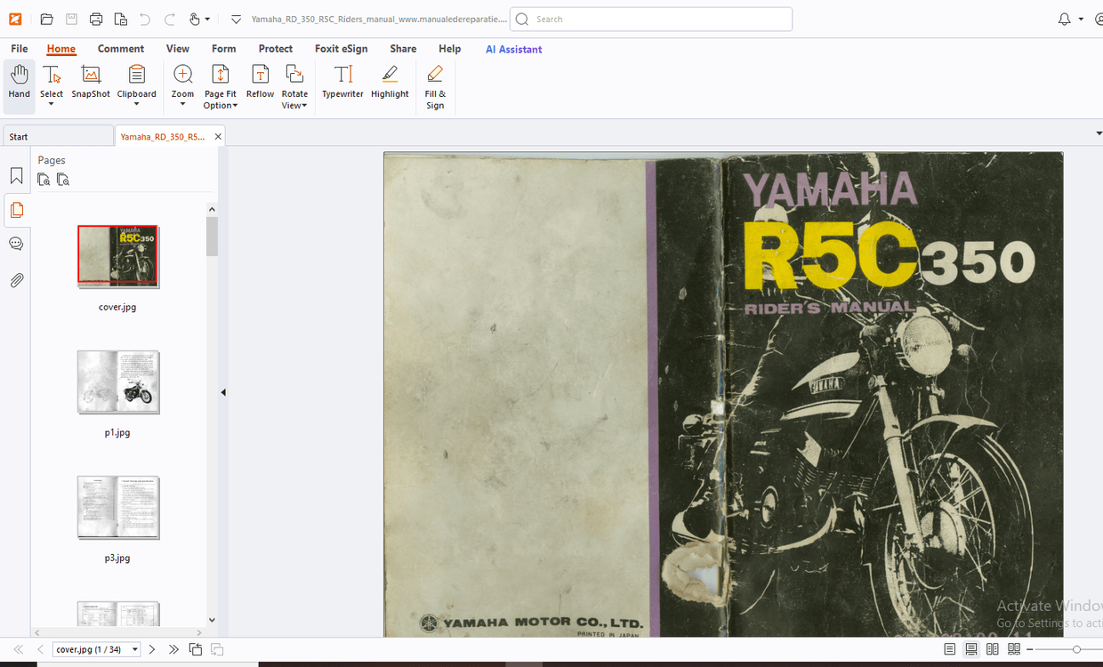Screen dimensions: 1103x667
Task: Select the p1.jpg page thumbnail
Action: [117, 382]
